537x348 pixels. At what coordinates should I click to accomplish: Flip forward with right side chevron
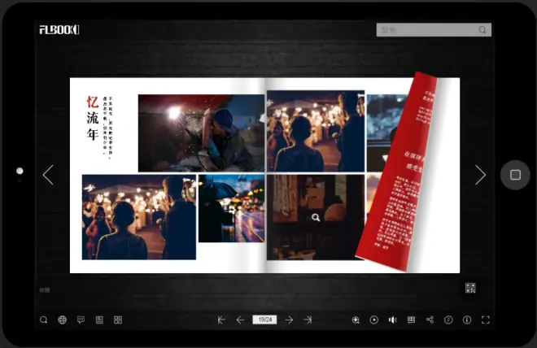coord(480,175)
